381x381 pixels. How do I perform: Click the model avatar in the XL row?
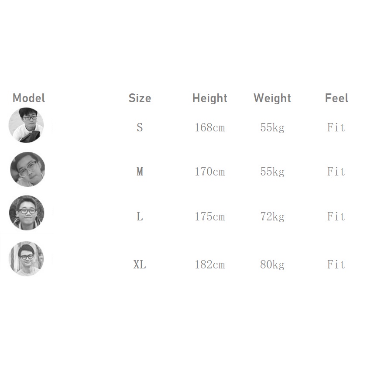coord(26,258)
